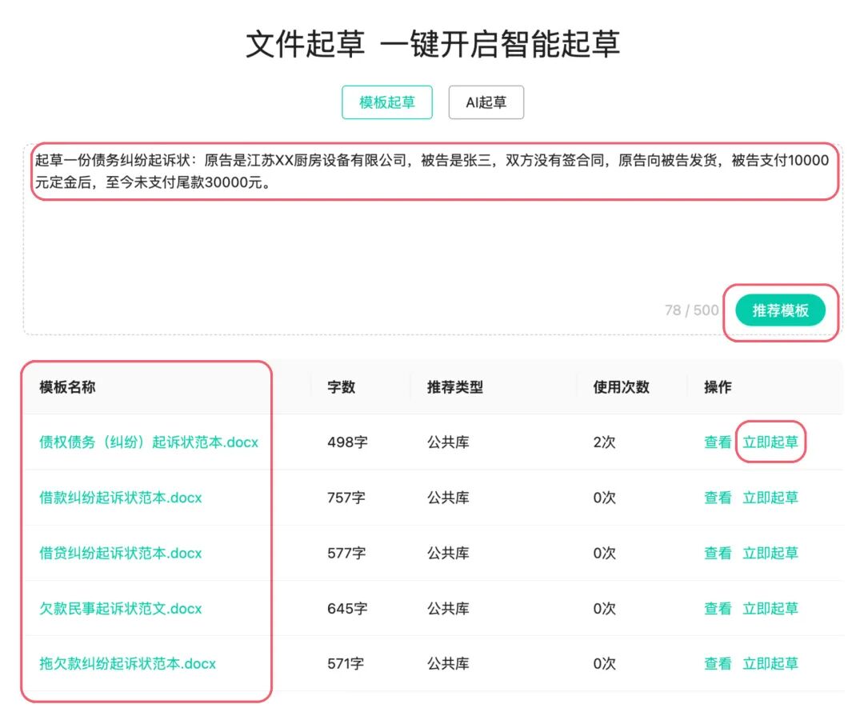This screenshot has width=864, height=720.
Task: Click 立即起草 for 借贷纠纷起诉状范本
Action: click(770, 553)
